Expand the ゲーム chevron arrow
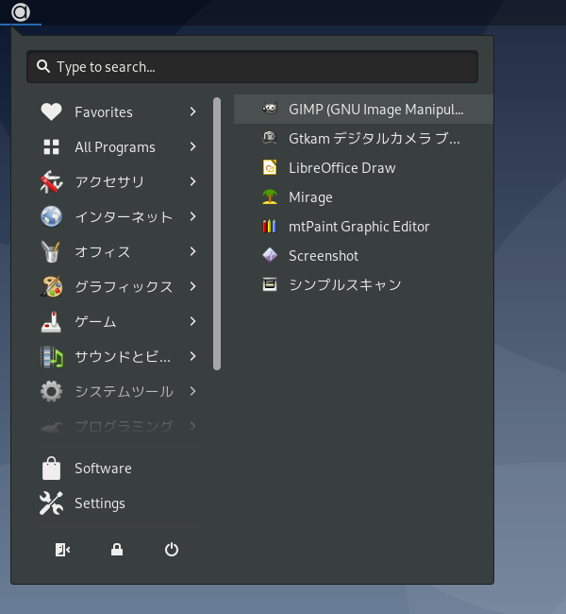The width and height of the screenshot is (566, 614). [192, 321]
